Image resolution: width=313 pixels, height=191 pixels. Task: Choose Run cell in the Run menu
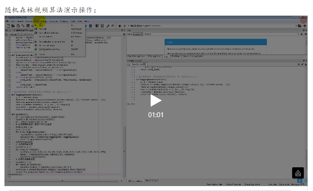60,29
